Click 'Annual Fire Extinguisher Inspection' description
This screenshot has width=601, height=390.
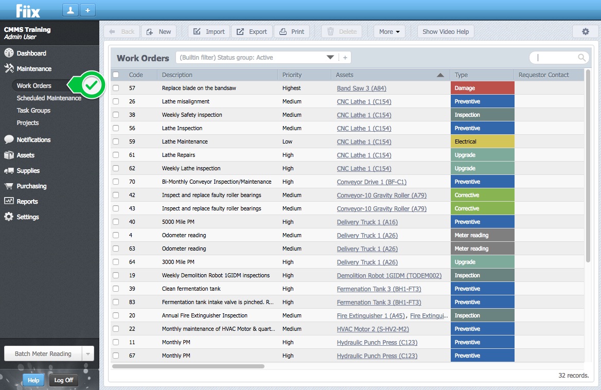(x=205, y=316)
